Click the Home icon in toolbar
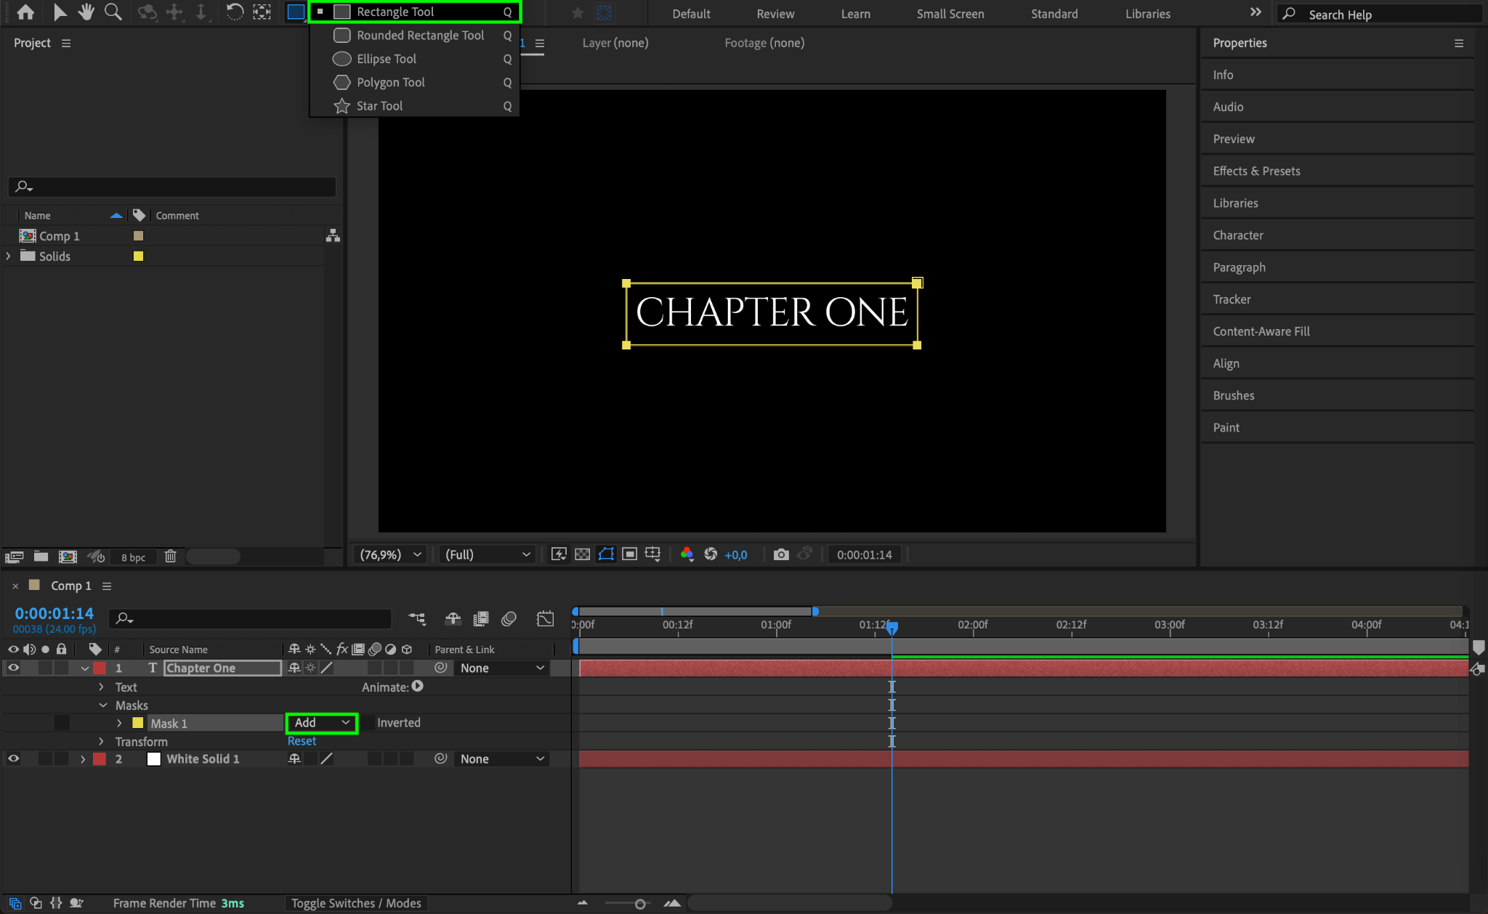Screen dimensions: 1488x914 point(25,12)
